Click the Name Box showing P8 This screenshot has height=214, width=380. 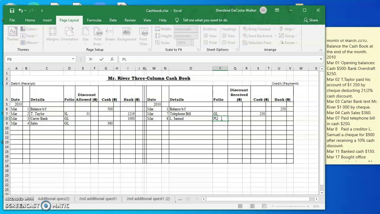point(38,59)
